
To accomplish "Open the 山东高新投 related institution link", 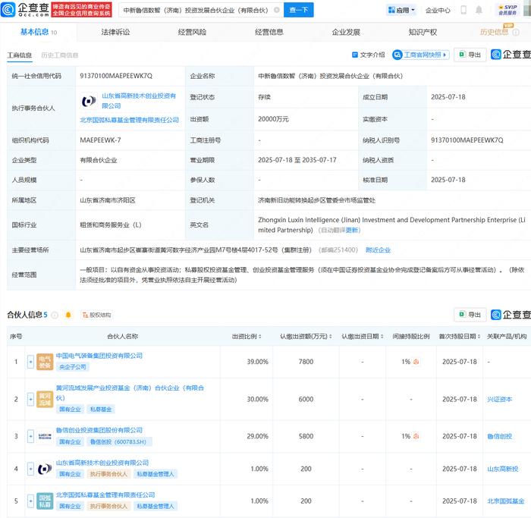I will tap(502, 469).
